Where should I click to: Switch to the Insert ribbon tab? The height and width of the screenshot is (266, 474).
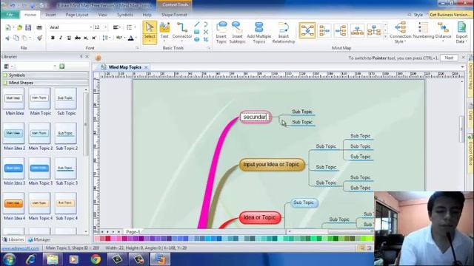click(x=50, y=15)
